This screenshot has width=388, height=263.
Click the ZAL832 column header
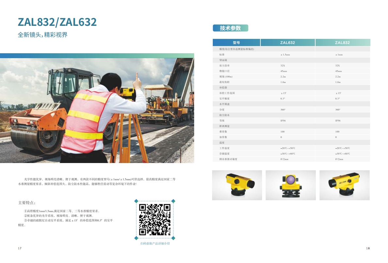342,42
